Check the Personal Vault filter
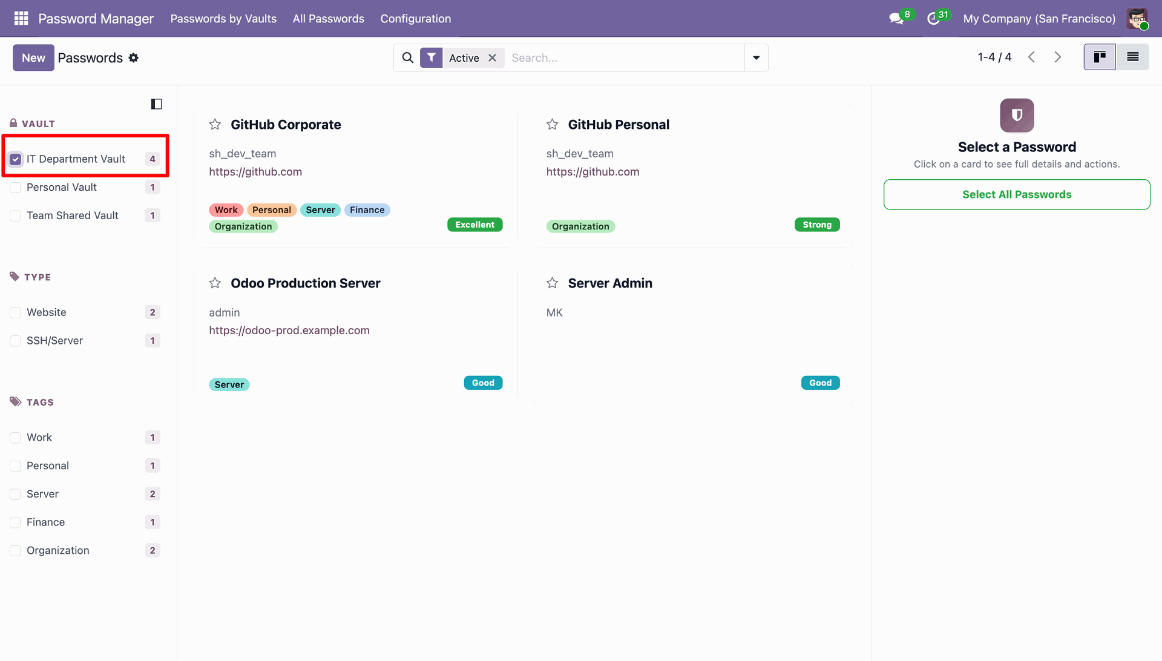Viewport: 1162px width, 661px height. pos(16,188)
